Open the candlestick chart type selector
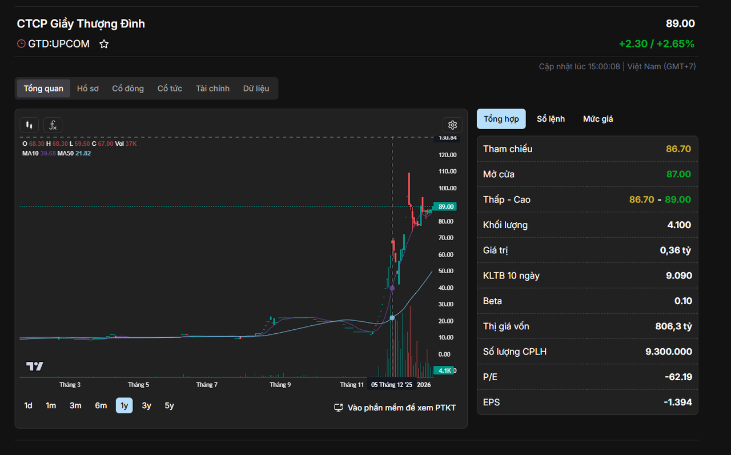 pos(29,125)
